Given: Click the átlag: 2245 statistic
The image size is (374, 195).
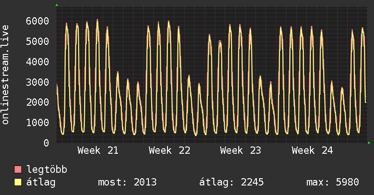Looking at the screenshot, I should click(x=231, y=182).
